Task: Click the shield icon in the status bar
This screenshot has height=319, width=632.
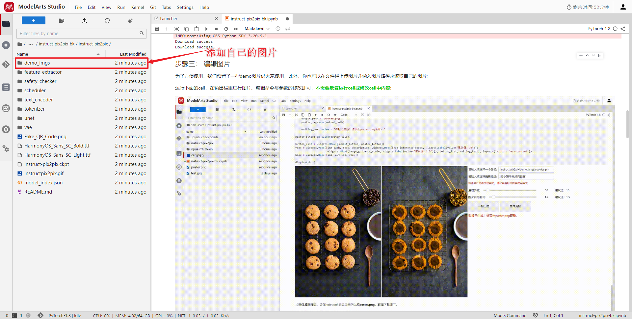Action: [535, 315]
